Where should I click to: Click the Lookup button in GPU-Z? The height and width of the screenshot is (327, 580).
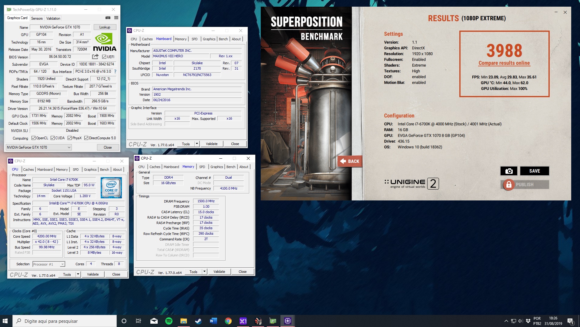(x=105, y=27)
